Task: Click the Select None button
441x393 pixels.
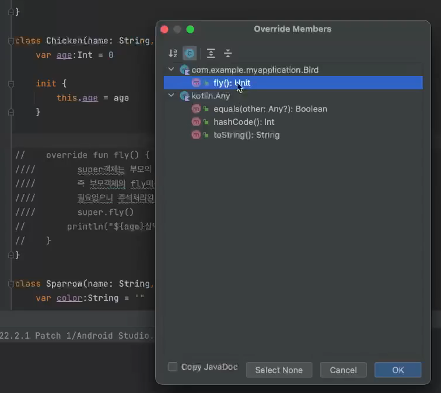Action: 279,370
